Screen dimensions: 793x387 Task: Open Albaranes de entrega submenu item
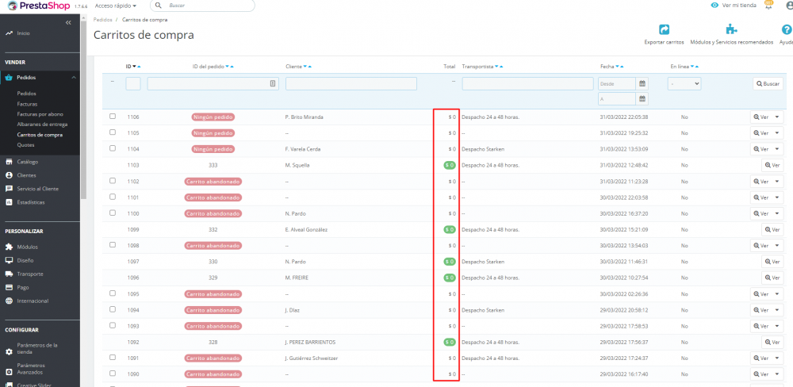[x=42, y=125]
